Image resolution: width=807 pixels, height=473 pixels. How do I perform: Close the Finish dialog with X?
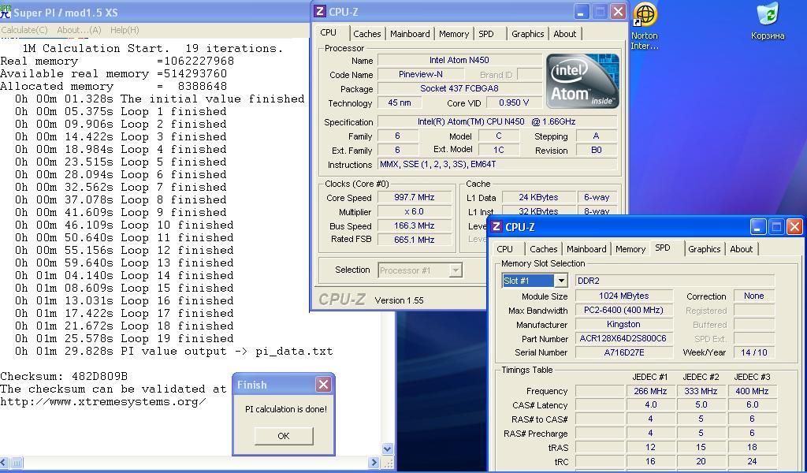323,384
